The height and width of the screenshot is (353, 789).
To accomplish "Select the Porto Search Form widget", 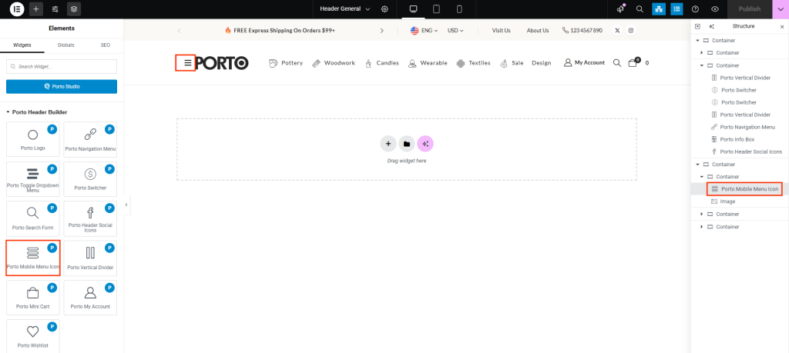I will pos(33,218).
